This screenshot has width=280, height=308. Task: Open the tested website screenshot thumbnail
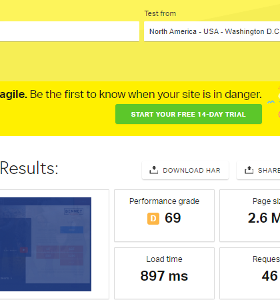tap(45, 244)
